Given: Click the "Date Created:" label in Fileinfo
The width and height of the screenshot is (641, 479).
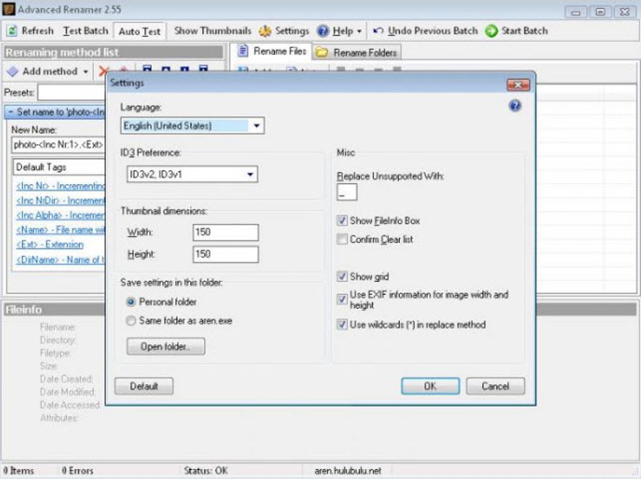Looking at the screenshot, I should click(67, 379).
